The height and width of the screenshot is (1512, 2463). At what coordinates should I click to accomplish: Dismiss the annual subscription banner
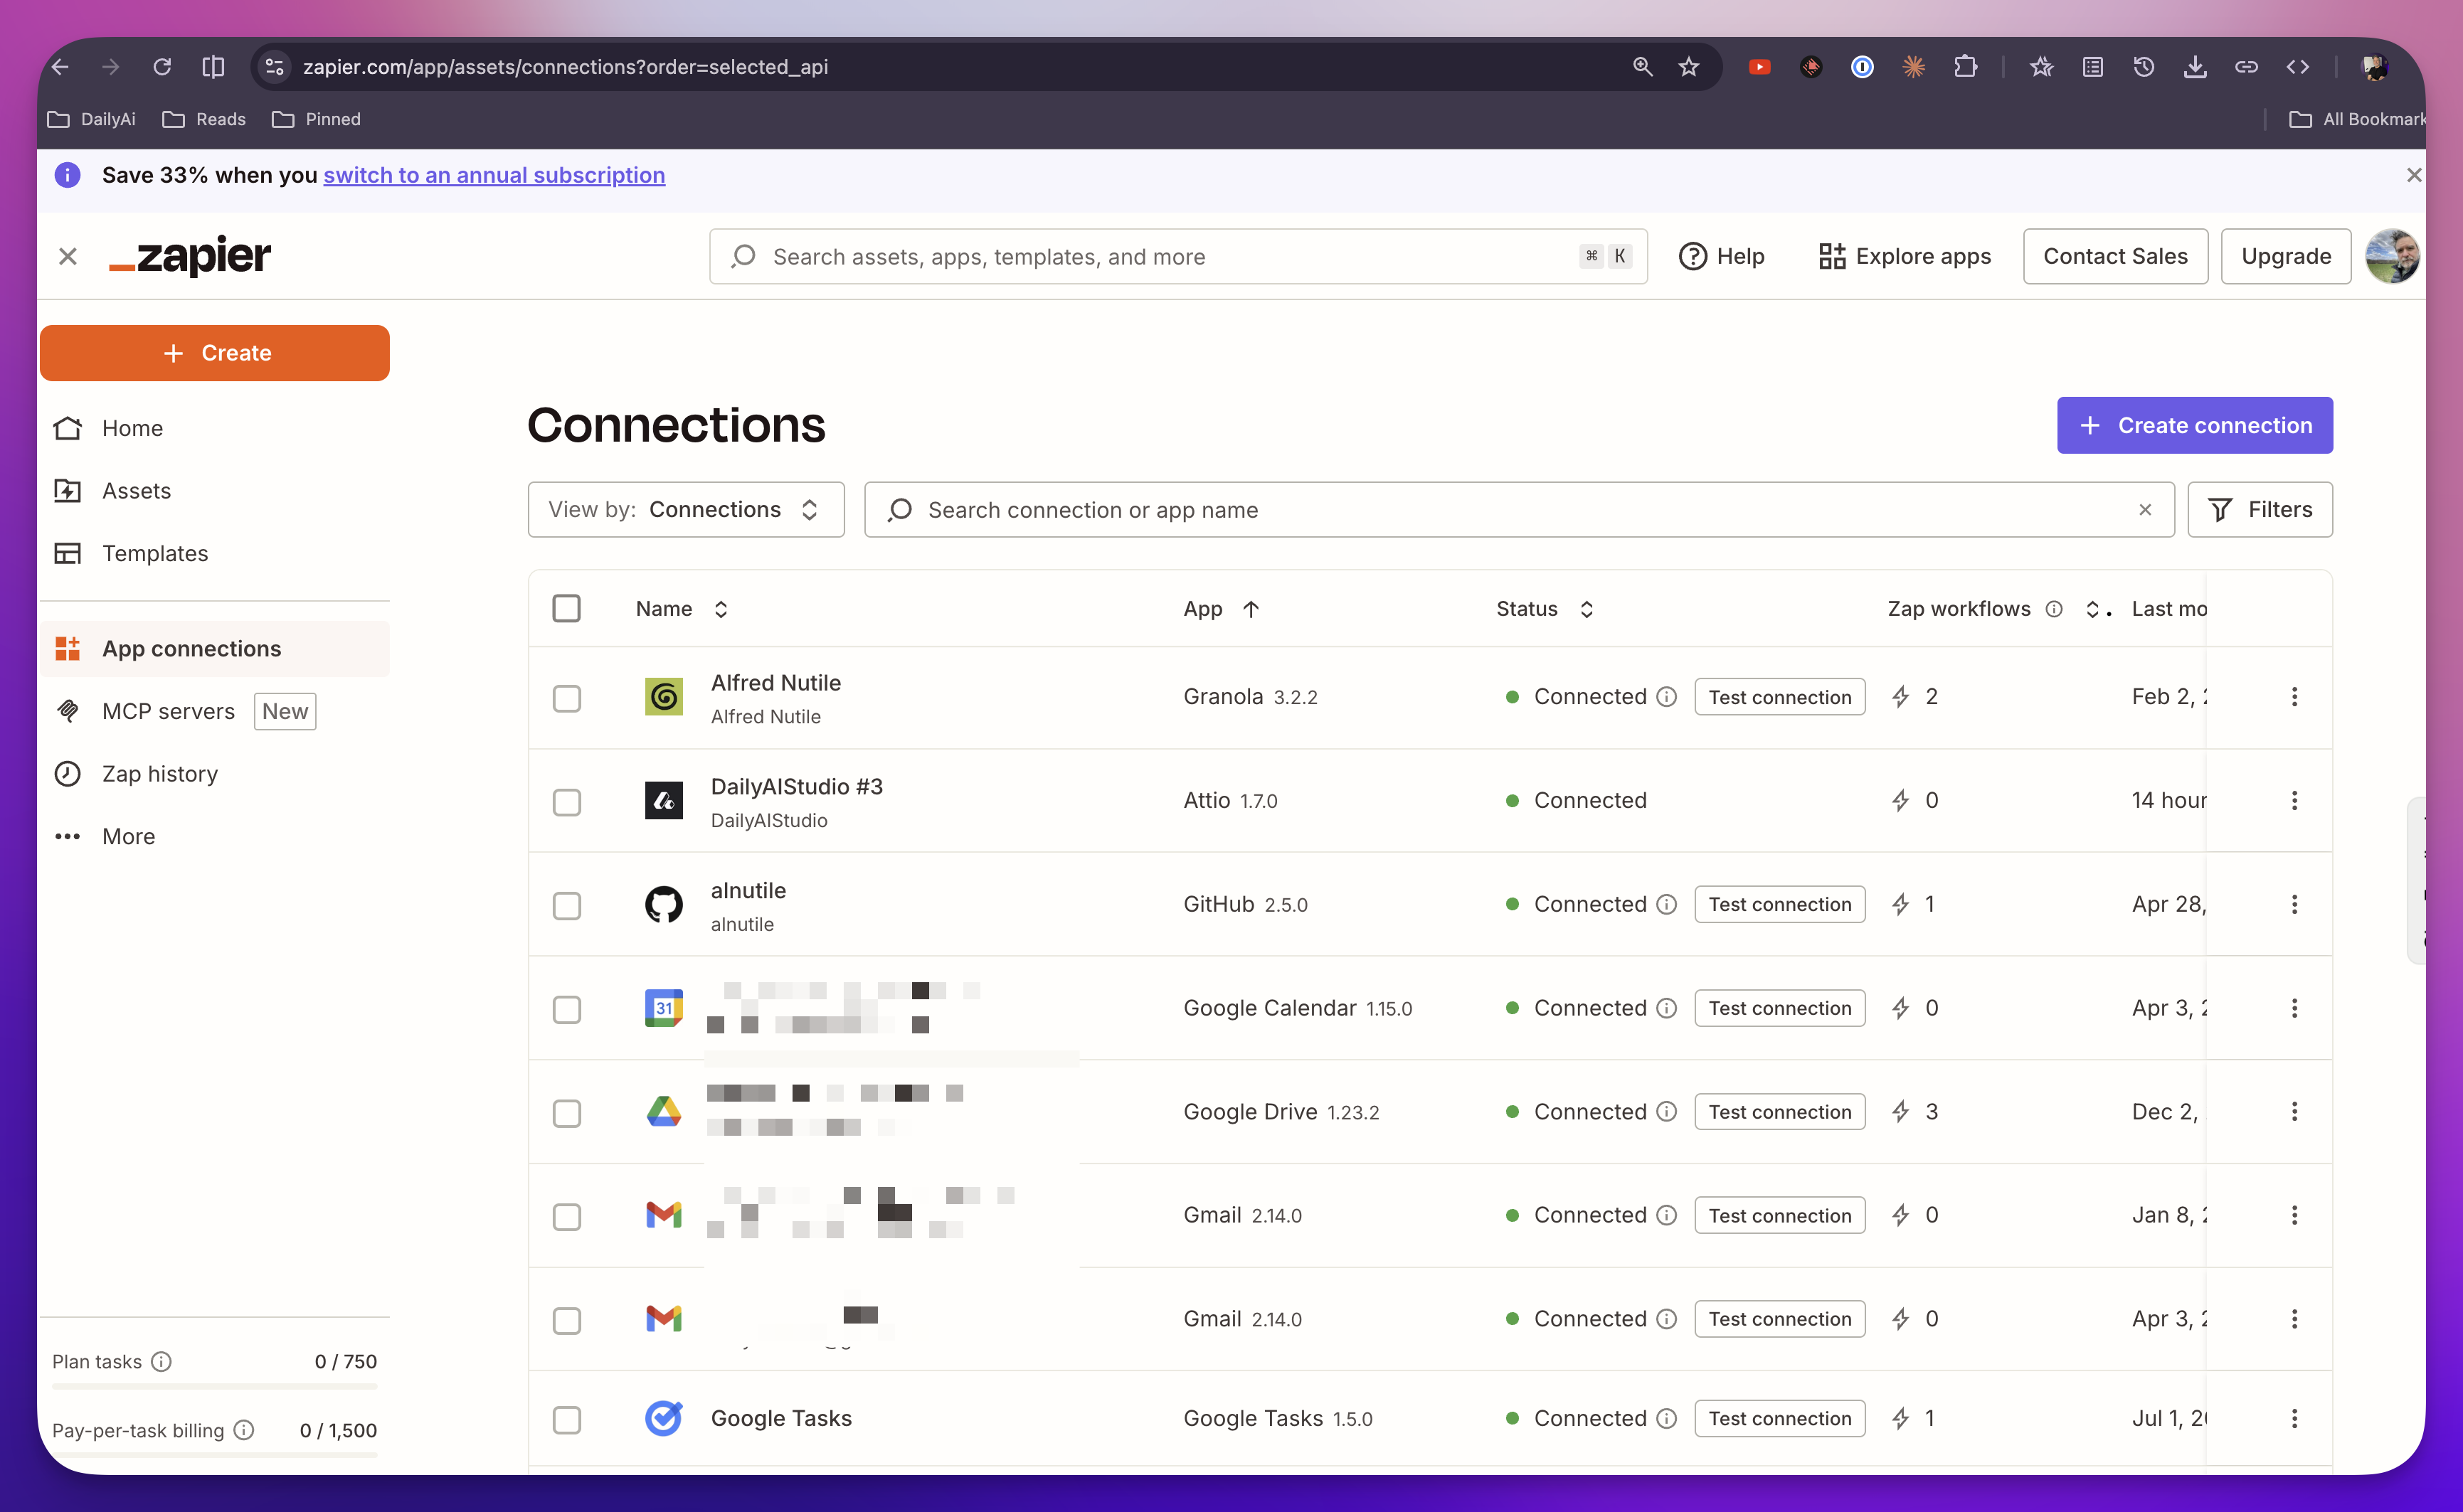tap(2413, 175)
